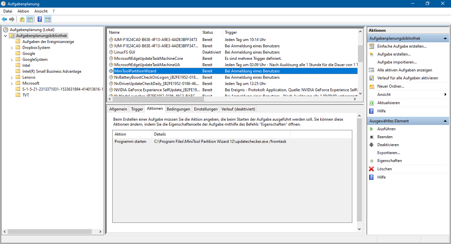Viewport: 451px width, 244px height.
Task: Switch to the Allgemein tab
Action: tap(118, 109)
